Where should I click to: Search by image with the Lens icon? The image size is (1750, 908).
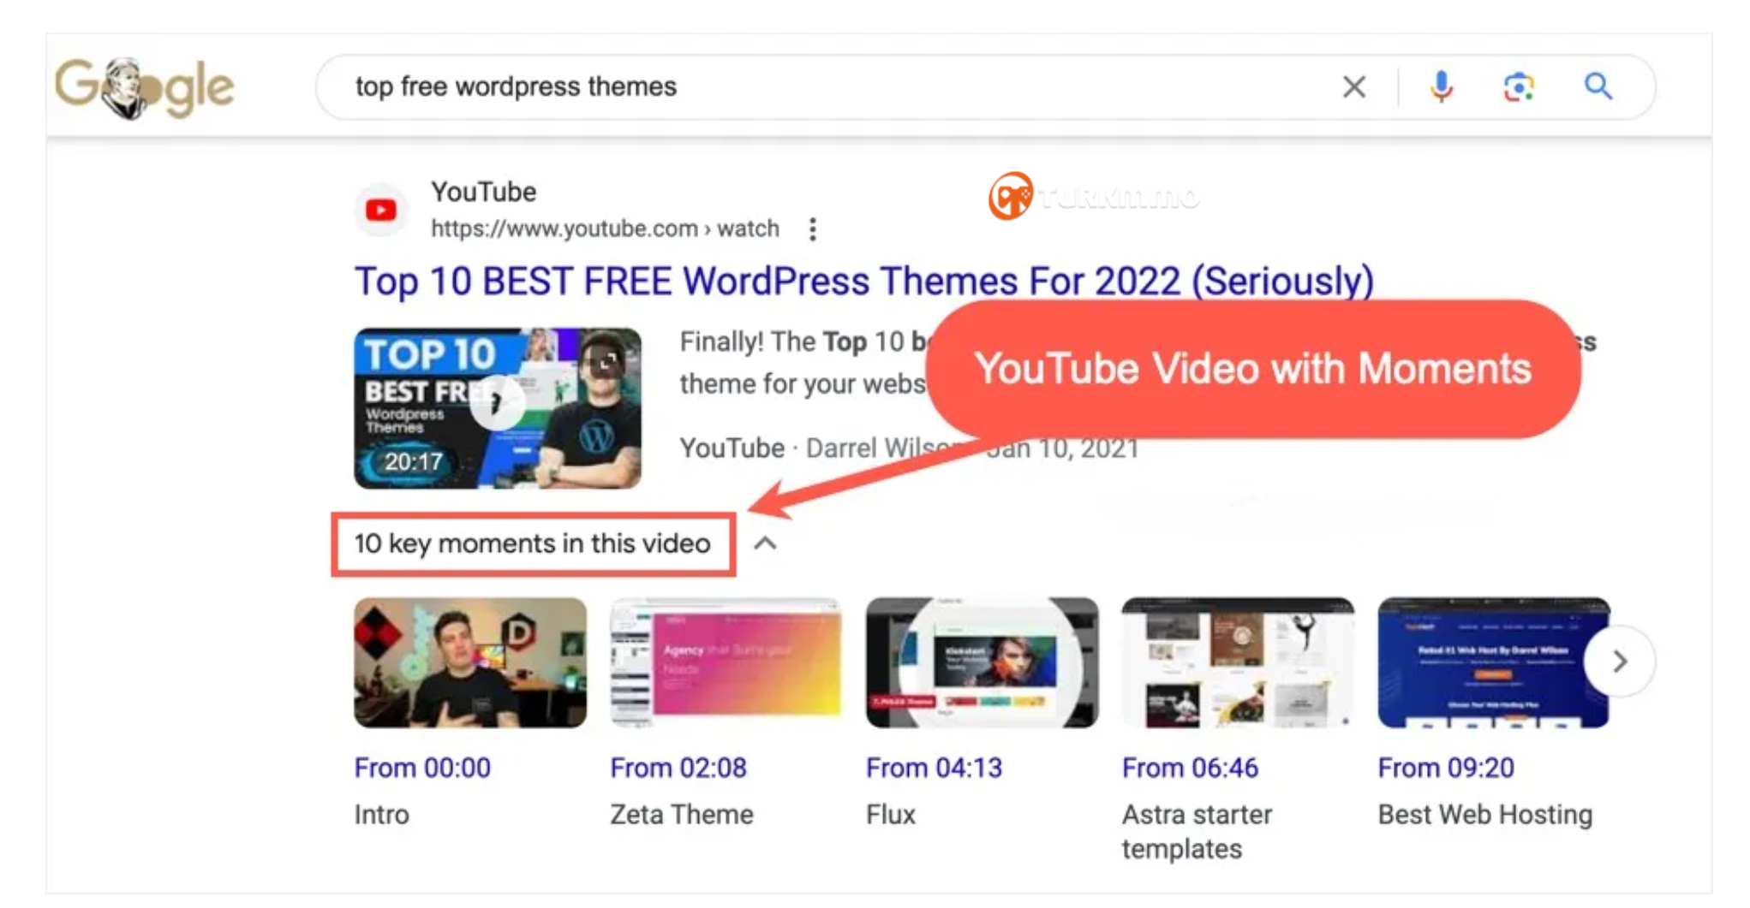coord(1519,86)
